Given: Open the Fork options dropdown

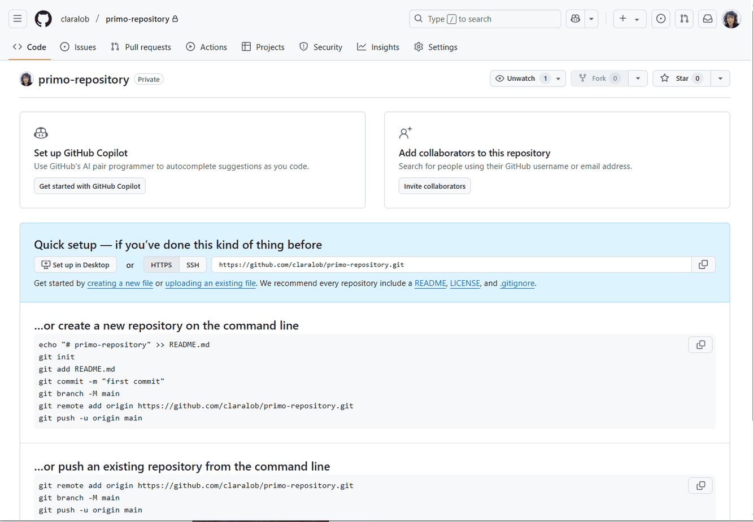Looking at the screenshot, I should point(637,78).
